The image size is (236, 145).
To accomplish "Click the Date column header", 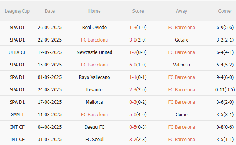I will point(50,11).
